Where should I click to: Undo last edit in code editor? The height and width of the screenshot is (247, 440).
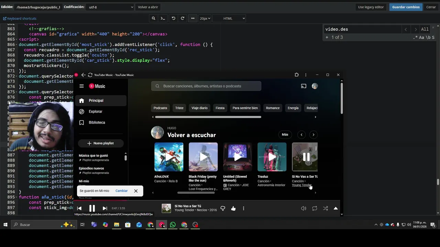click(x=173, y=19)
